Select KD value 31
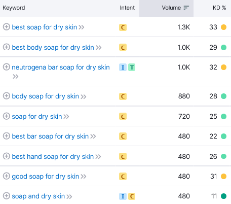 (x=214, y=177)
